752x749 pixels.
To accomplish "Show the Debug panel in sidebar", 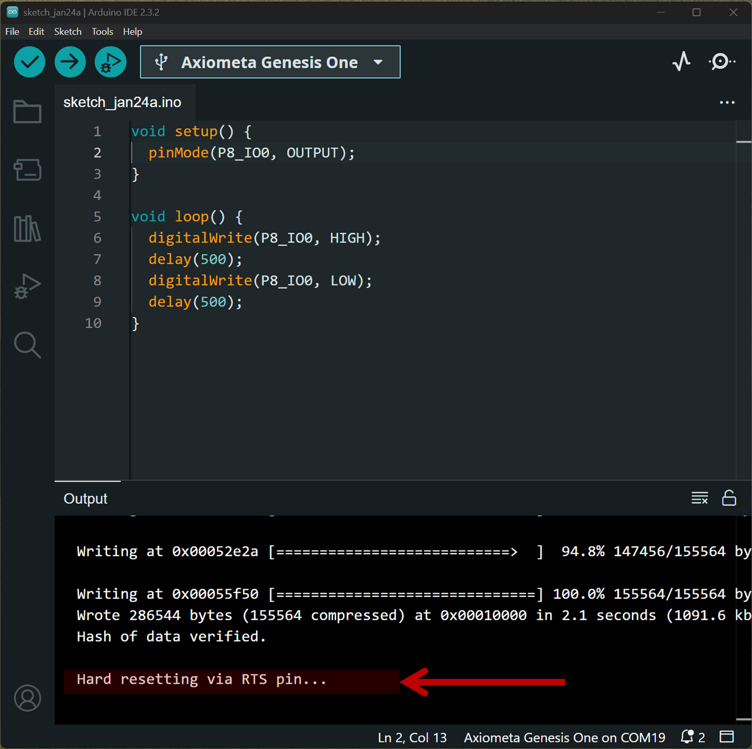I will (x=27, y=287).
